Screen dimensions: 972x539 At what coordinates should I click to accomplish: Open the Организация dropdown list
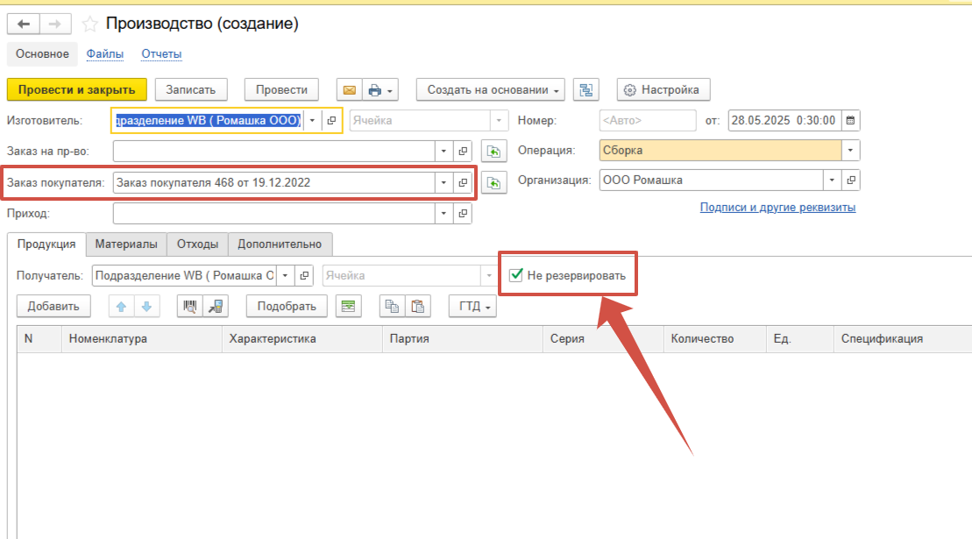point(832,181)
